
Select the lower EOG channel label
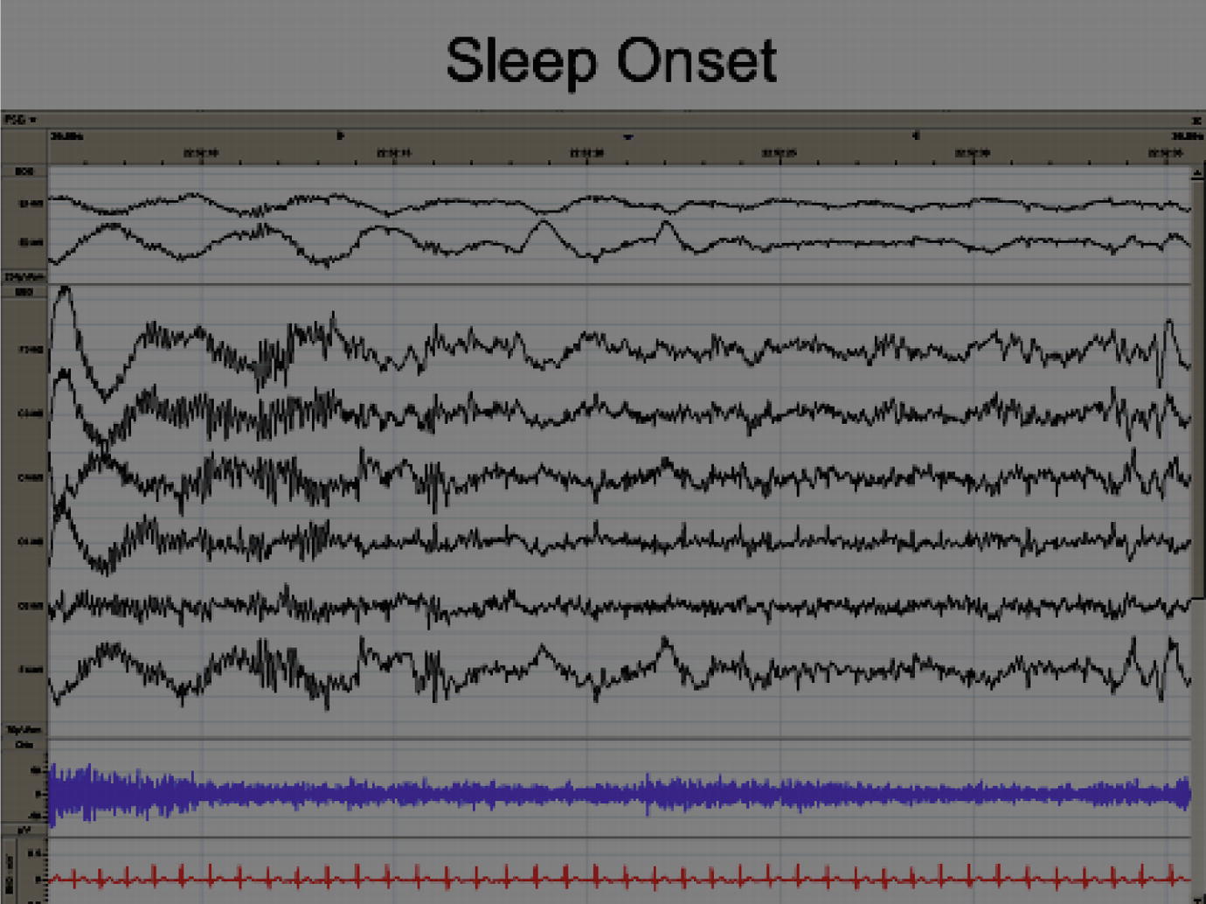31,242
